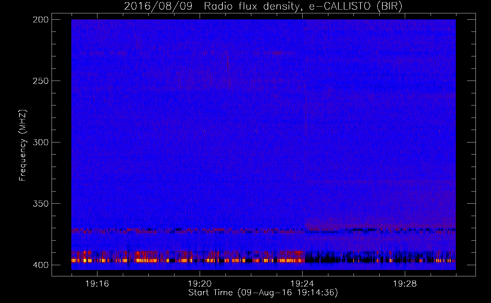Click the plot title 'Radio flux density, e-CALLISTO (BIR)'
491x303 pixels.
click(303, 6)
